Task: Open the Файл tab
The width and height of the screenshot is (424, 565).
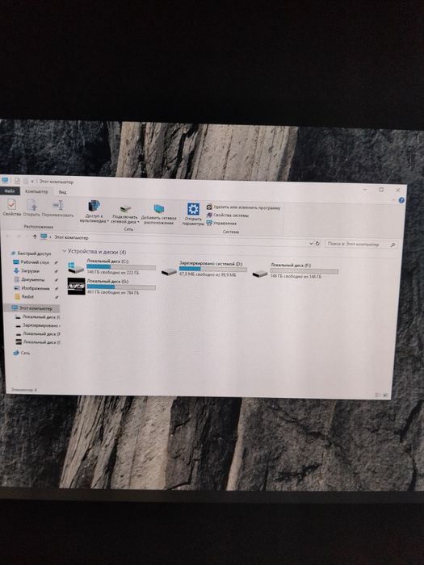Action: 10,191
